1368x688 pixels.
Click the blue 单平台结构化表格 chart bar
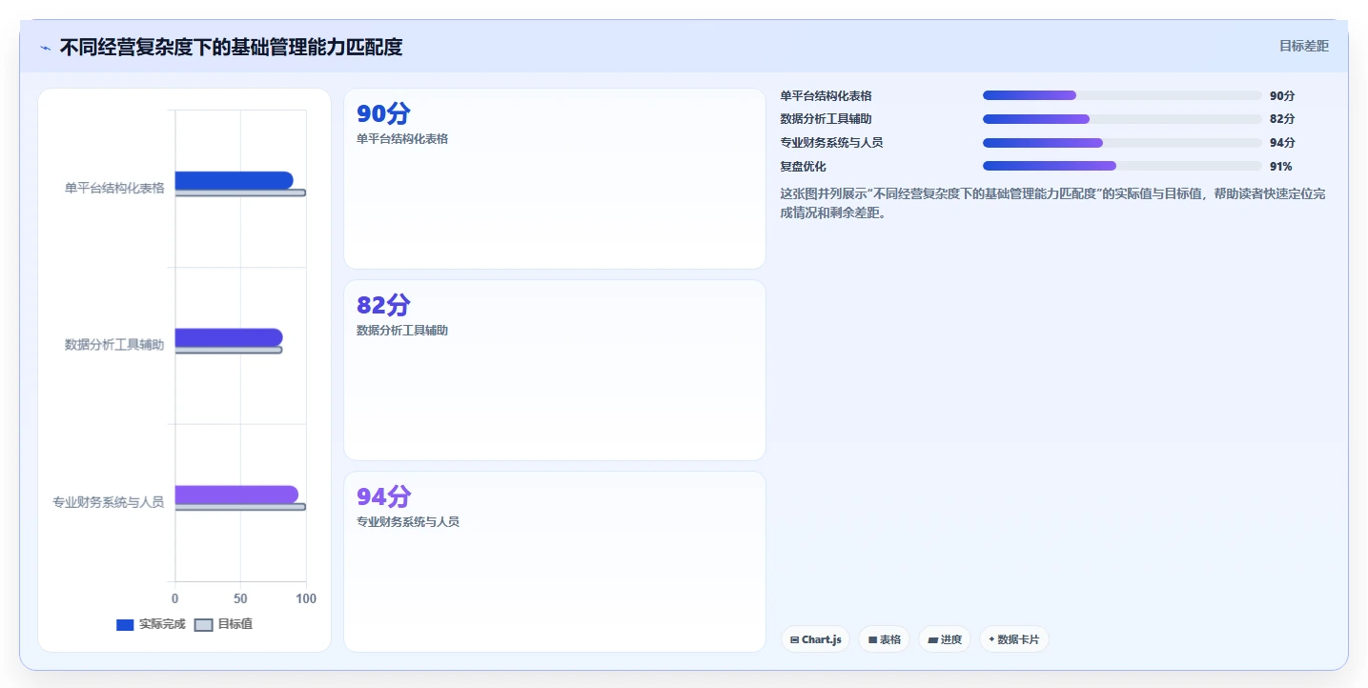point(234,180)
